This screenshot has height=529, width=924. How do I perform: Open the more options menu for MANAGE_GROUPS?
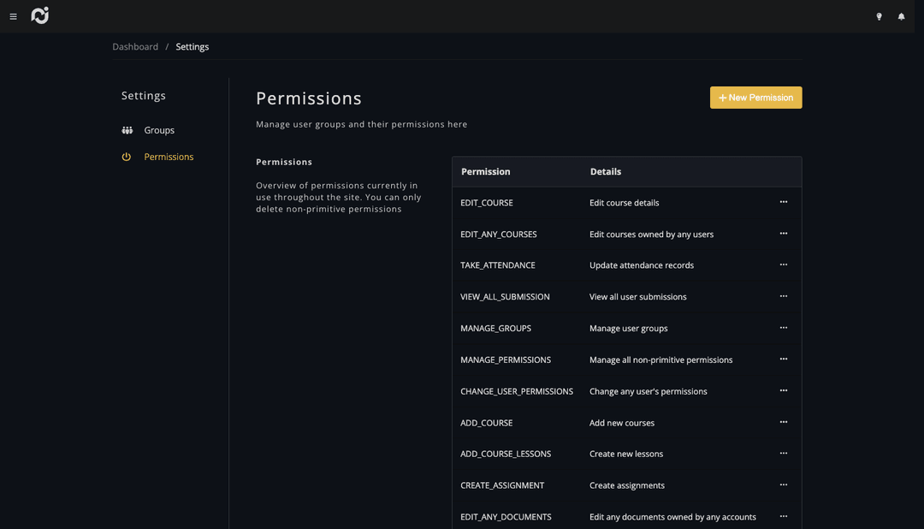tap(783, 327)
